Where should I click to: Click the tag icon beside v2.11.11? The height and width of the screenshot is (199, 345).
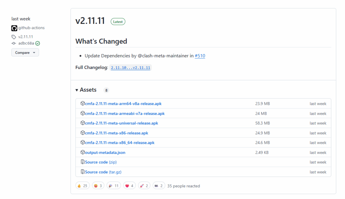point(14,37)
